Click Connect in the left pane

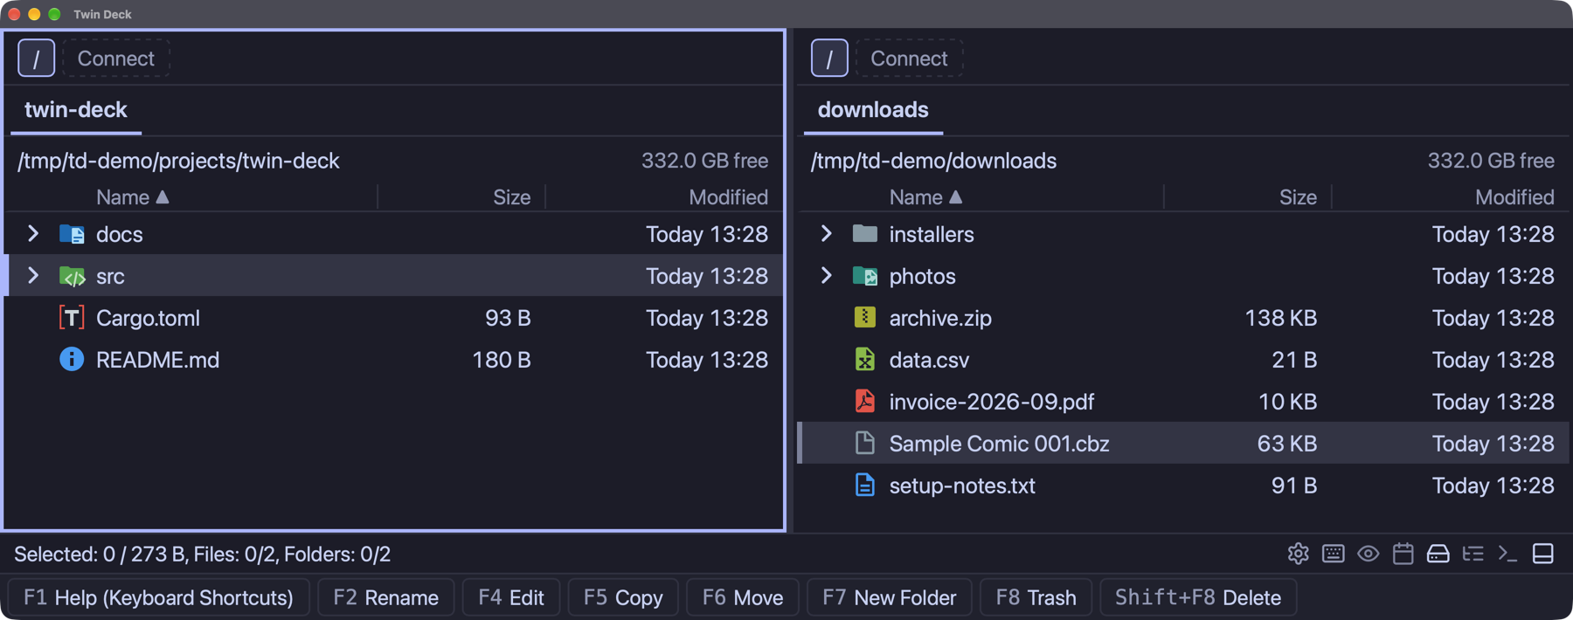[x=116, y=59]
